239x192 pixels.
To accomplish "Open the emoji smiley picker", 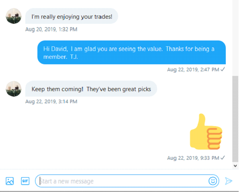I will pyautogui.click(x=212, y=181).
